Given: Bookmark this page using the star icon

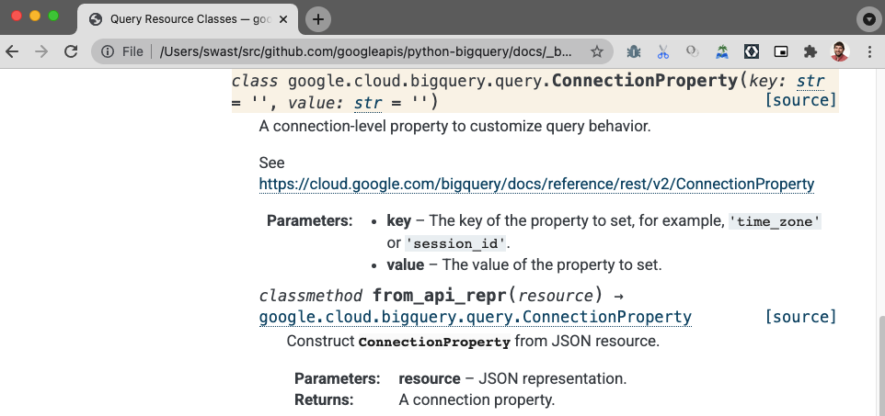Looking at the screenshot, I should pos(596,51).
